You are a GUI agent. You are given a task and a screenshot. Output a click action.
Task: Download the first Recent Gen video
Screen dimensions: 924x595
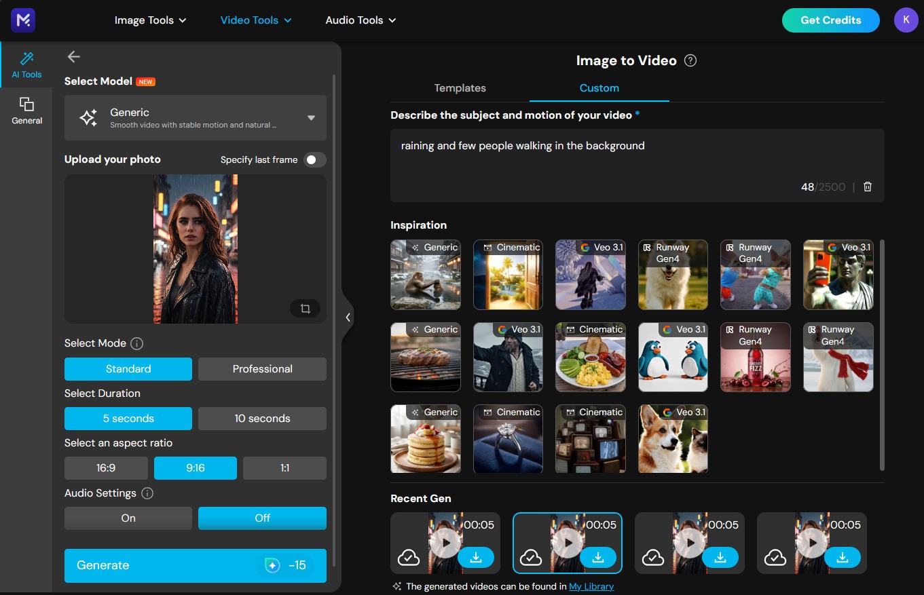pyautogui.click(x=476, y=557)
